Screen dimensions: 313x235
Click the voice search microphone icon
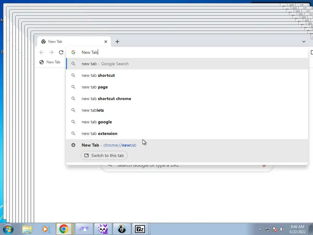pos(264,166)
